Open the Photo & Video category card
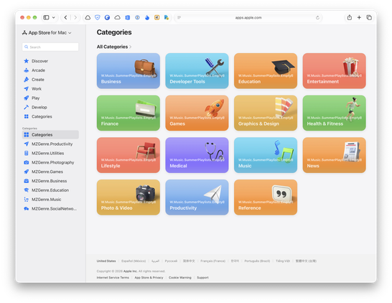The image size is (392, 303). pos(129,197)
